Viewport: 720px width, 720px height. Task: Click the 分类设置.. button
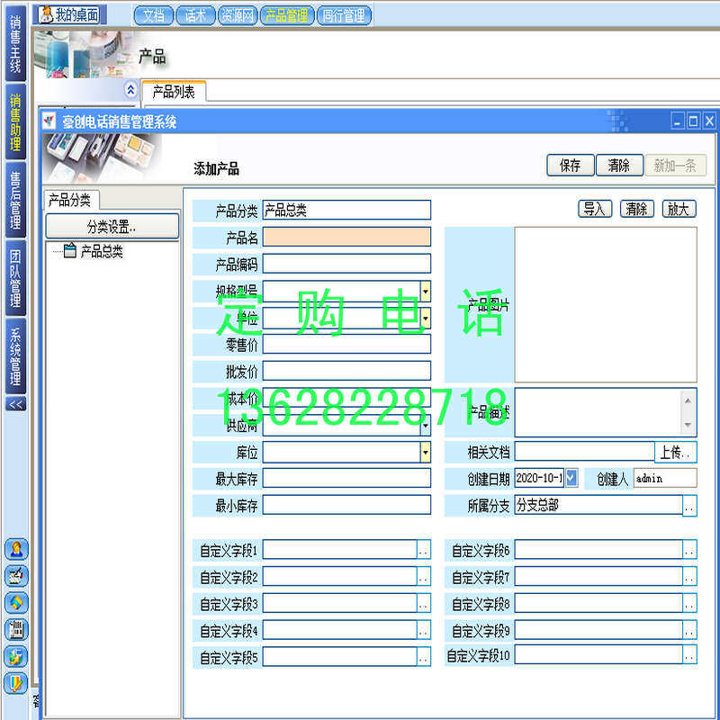coord(112,227)
